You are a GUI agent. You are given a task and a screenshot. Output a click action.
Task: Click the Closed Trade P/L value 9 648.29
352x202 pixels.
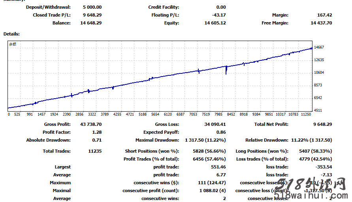pos(92,15)
